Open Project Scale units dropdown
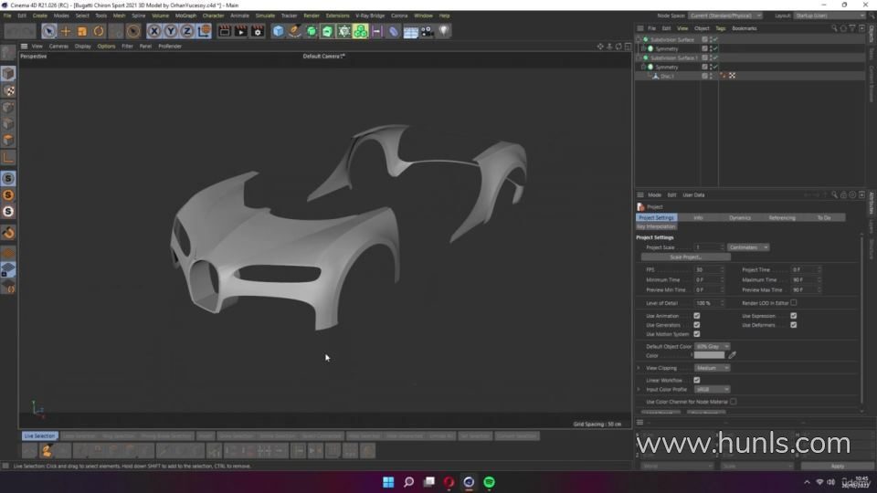This screenshot has width=877, height=493. click(748, 247)
